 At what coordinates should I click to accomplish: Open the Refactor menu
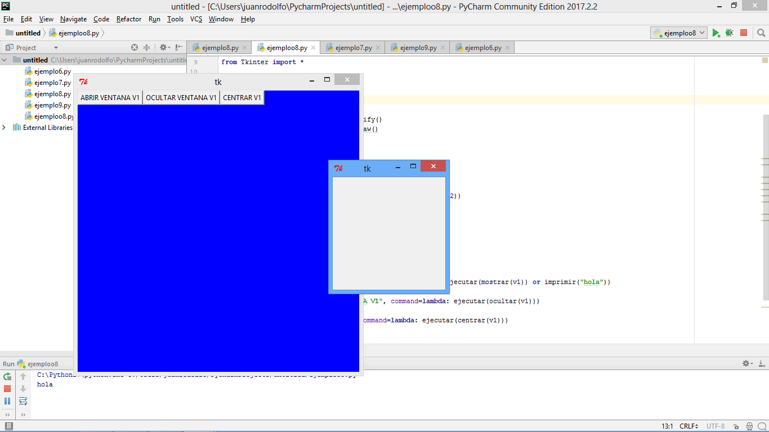tap(128, 19)
